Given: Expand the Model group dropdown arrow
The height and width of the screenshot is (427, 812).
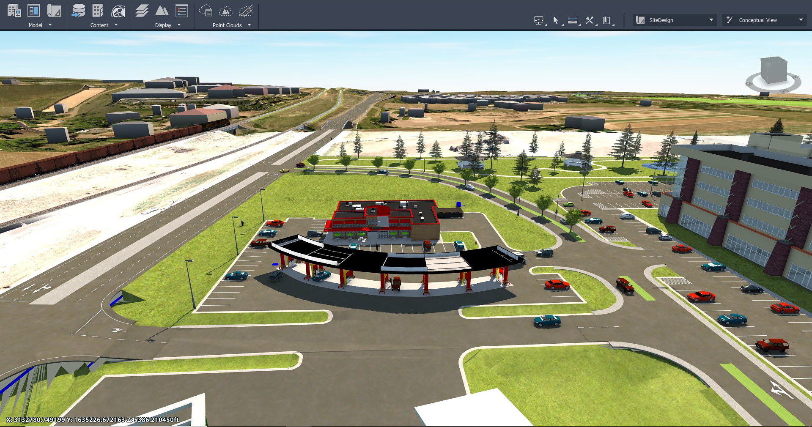Looking at the screenshot, I should (x=50, y=25).
